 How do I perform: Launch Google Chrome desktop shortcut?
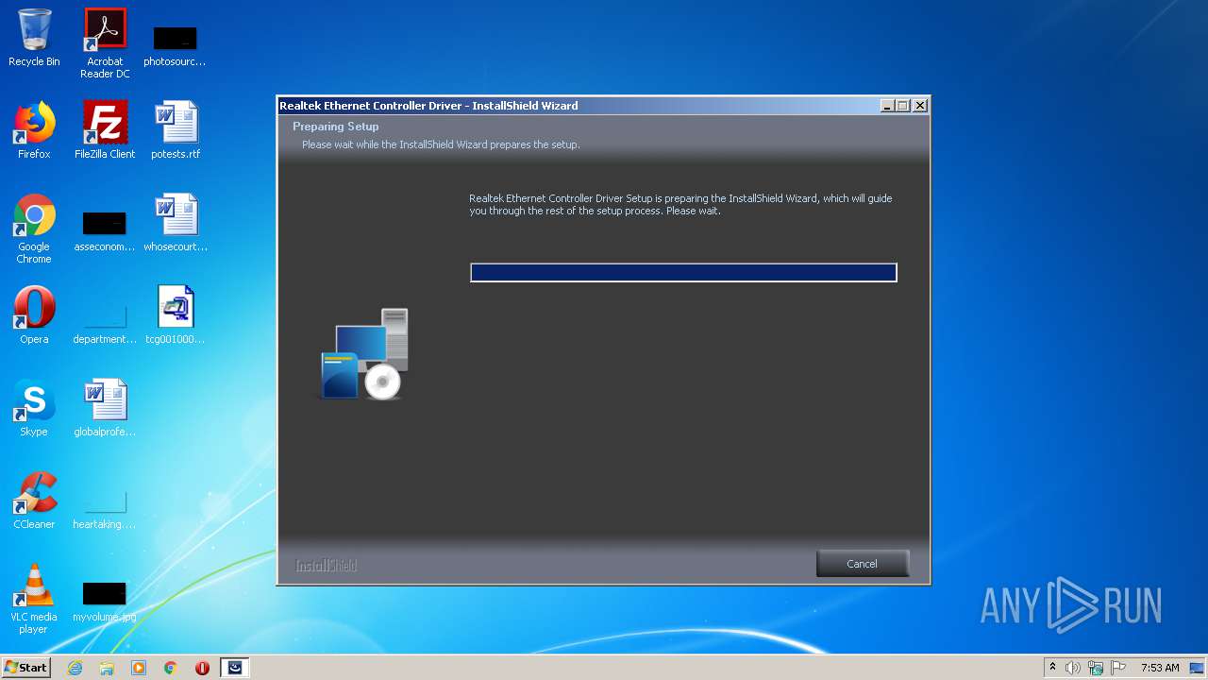coord(34,229)
